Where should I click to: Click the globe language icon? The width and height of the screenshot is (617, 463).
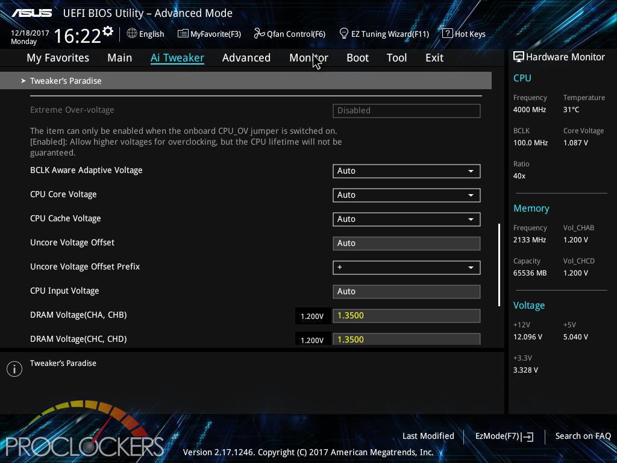click(x=132, y=34)
